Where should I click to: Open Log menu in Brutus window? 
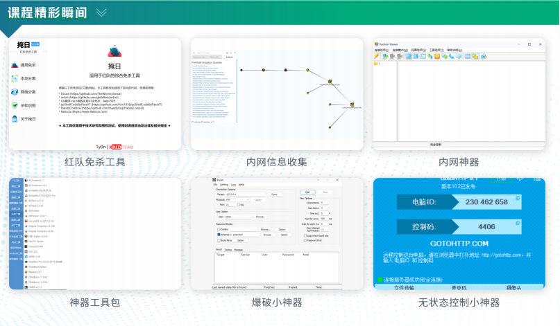tap(234, 185)
